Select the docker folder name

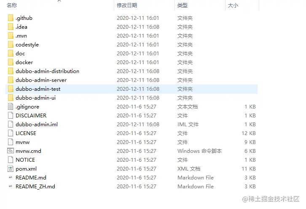24,62
